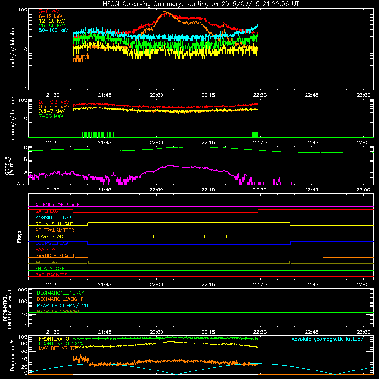Image resolution: width=379 pixels, height=379 pixels.
Task: Click the POSSIBLE_FLARE flag label
Action: pos(54,217)
